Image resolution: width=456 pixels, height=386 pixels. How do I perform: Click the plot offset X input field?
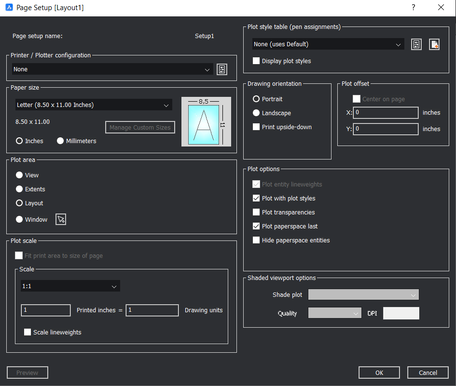(386, 112)
